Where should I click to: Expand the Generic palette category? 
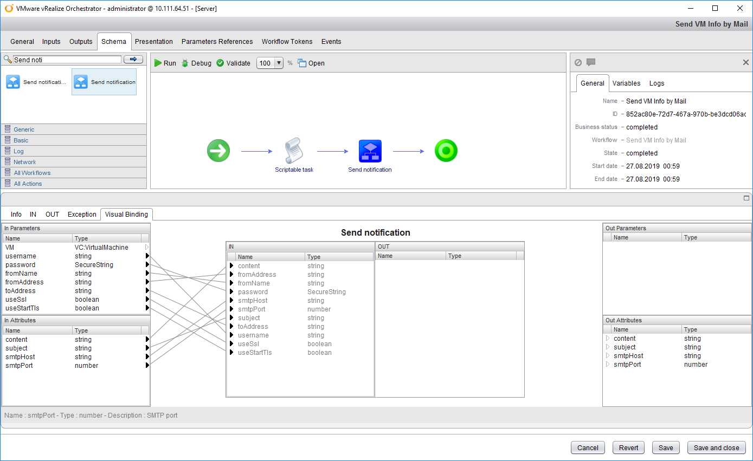[x=24, y=129]
